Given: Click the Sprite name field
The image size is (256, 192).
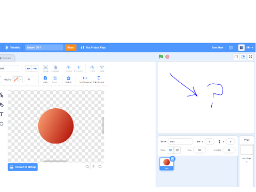Looking at the screenshot, I should (x=180, y=141).
